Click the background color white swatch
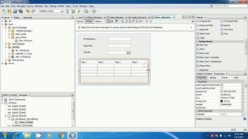The image size is (248, 139). click(222, 92)
